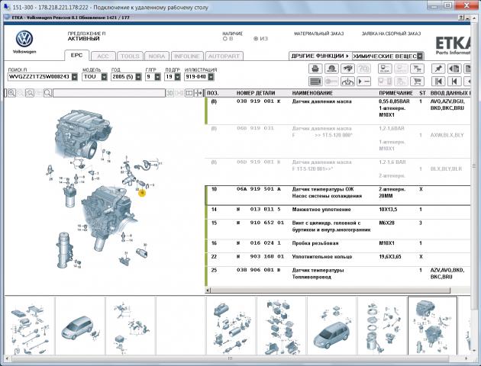Viewport: 481px width, 366px height.
Task: Open the VIN search dropdown arrow
Action: coord(75,77)
